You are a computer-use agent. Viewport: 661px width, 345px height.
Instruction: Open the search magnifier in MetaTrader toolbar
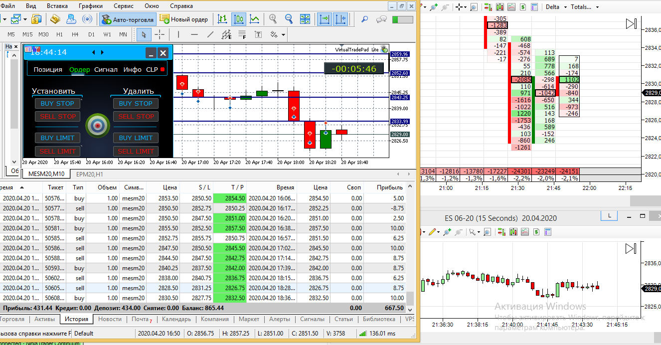[x=364, y=19]
